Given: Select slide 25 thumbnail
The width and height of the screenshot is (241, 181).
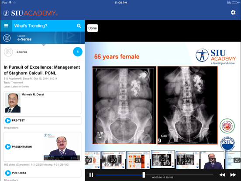Looking at the screenshot, I should [x=233, y=160].
